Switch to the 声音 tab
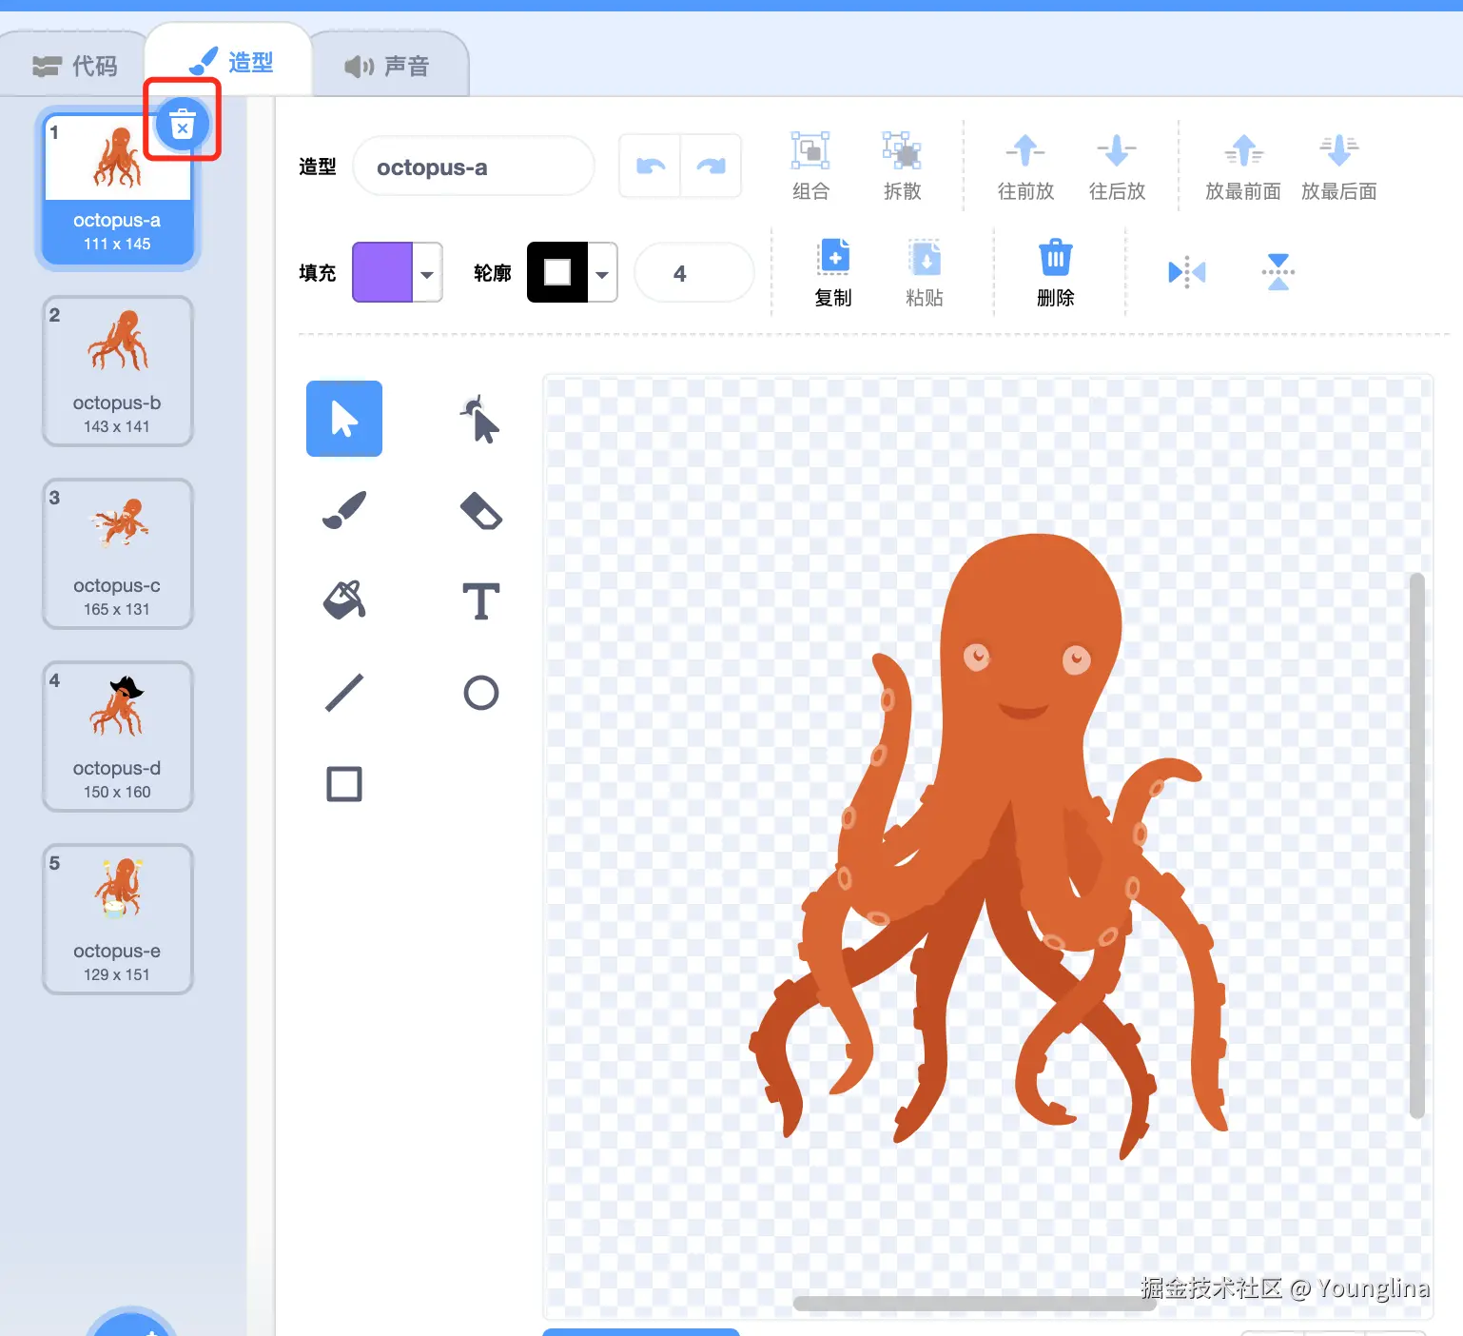Viewport: 1463px width, 1336px height. [388, 66]
